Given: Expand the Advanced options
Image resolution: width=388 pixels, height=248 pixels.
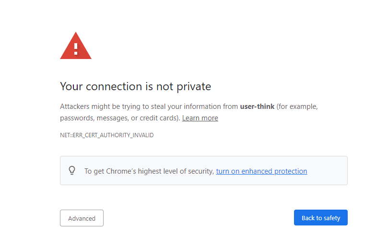Looking at the screenshot, I should click(x=82, y=218).
